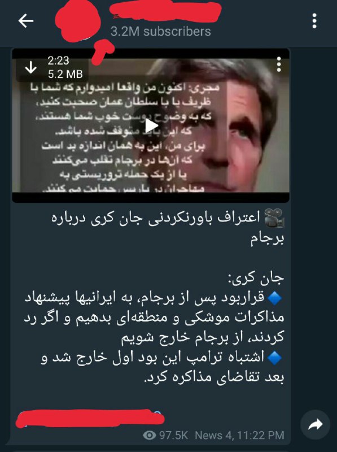Click the 5.2 MB file size label
This screenshot has width=337, height=452.
(x=65, y=74)
